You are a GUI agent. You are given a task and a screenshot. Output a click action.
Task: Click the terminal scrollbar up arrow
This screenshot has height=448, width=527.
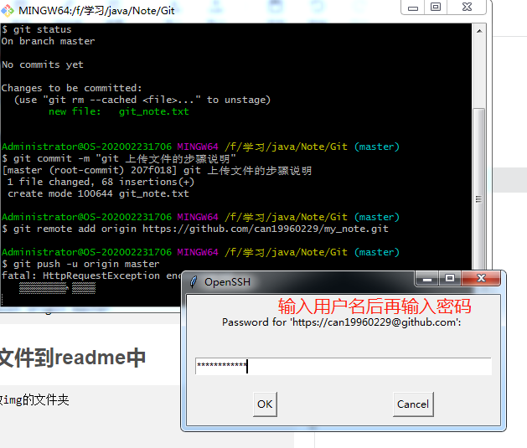point(479,31)
